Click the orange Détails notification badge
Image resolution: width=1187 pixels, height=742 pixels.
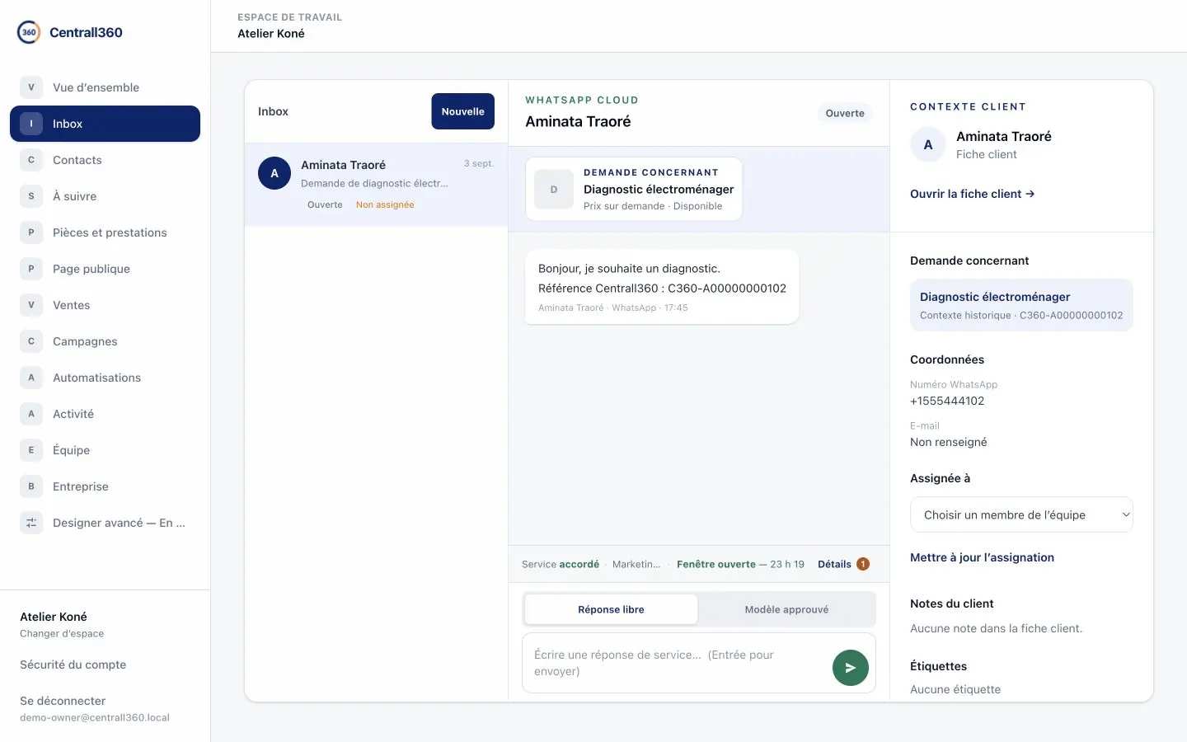click(x=862, y=564)
